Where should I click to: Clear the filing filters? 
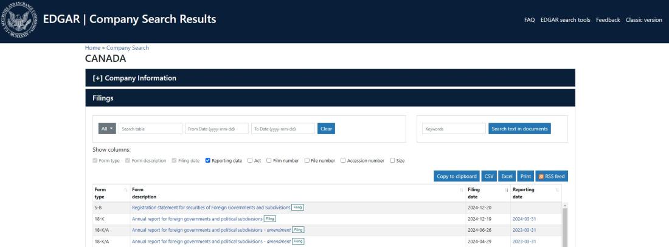[x=326, y=129]
